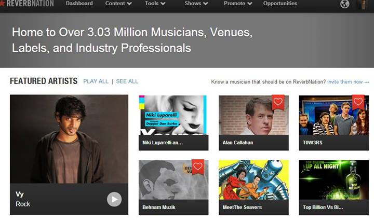Screen dimensions: 374x222
Task: Open MeetThe Seavers artist thumbnail
Action: [253, 187]
